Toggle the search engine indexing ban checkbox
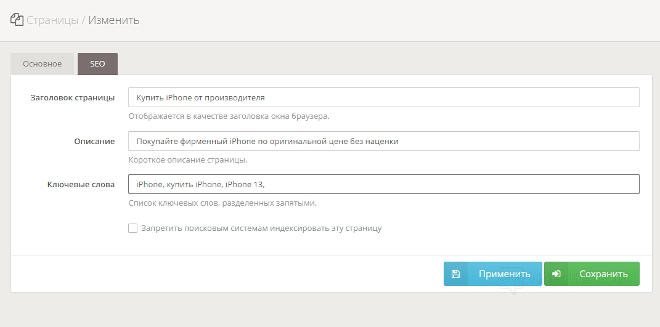Image resolution: width=660 pixels, height=327 pixels. tap(132, 228)
